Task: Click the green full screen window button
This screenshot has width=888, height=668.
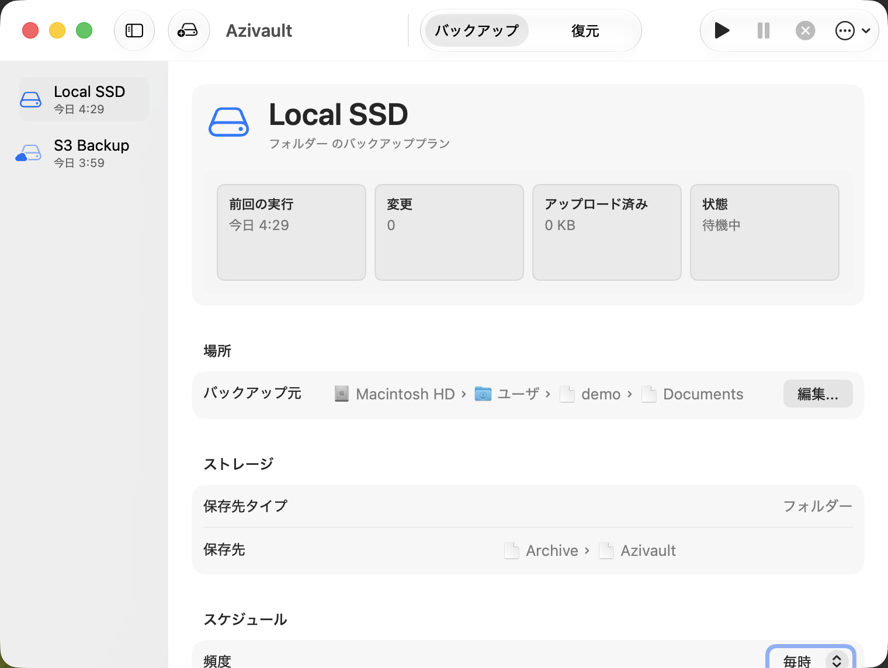Action: 84,30
